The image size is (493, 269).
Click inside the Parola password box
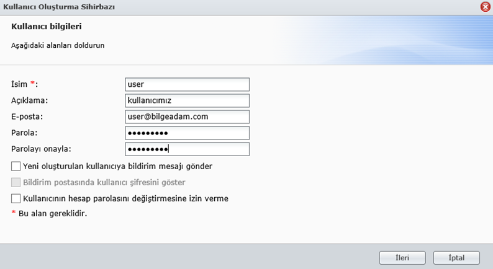187,133
